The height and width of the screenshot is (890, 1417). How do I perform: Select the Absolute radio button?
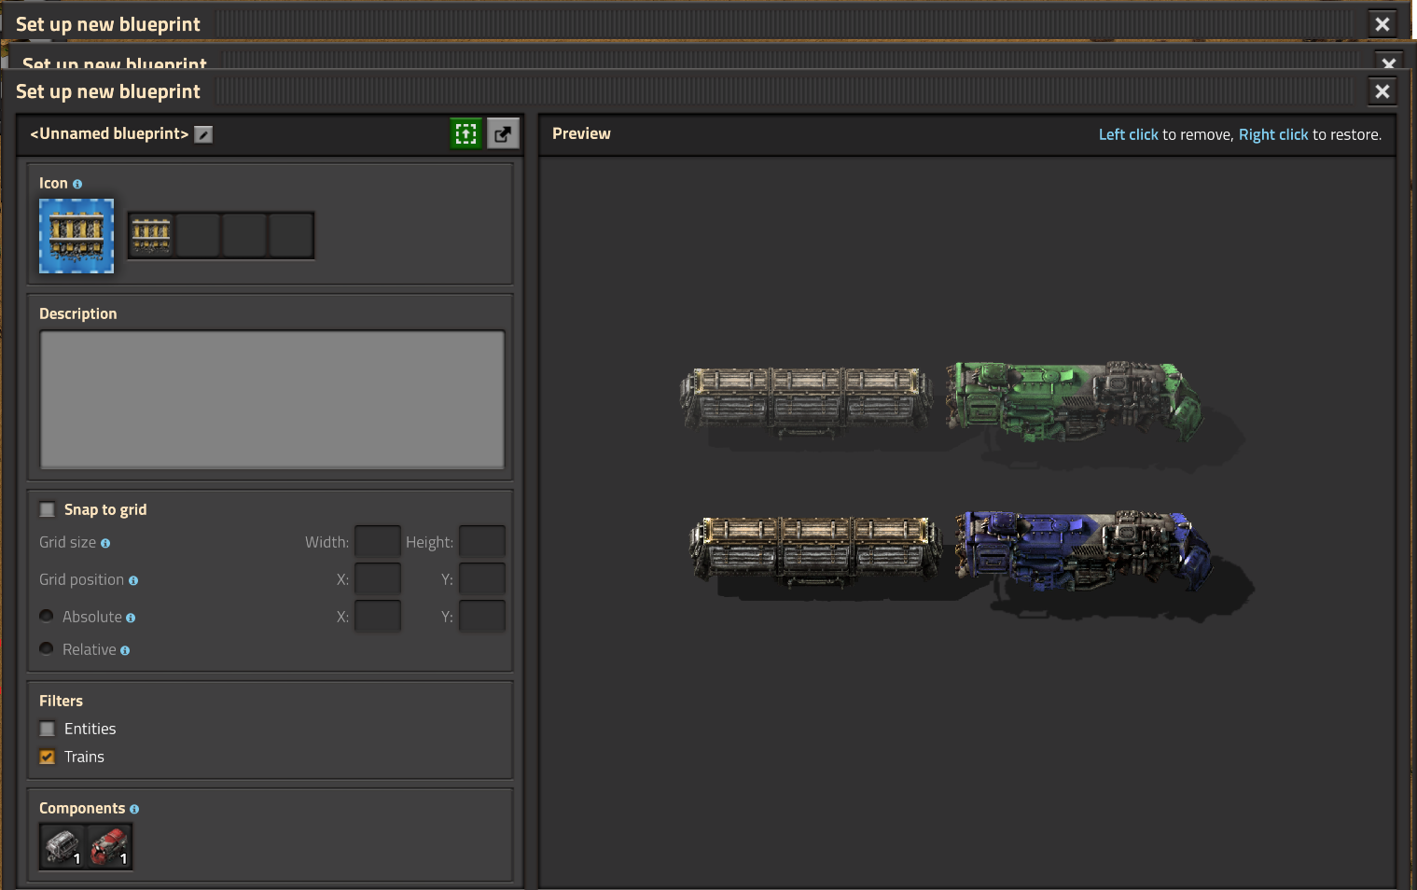pos(47,617)
